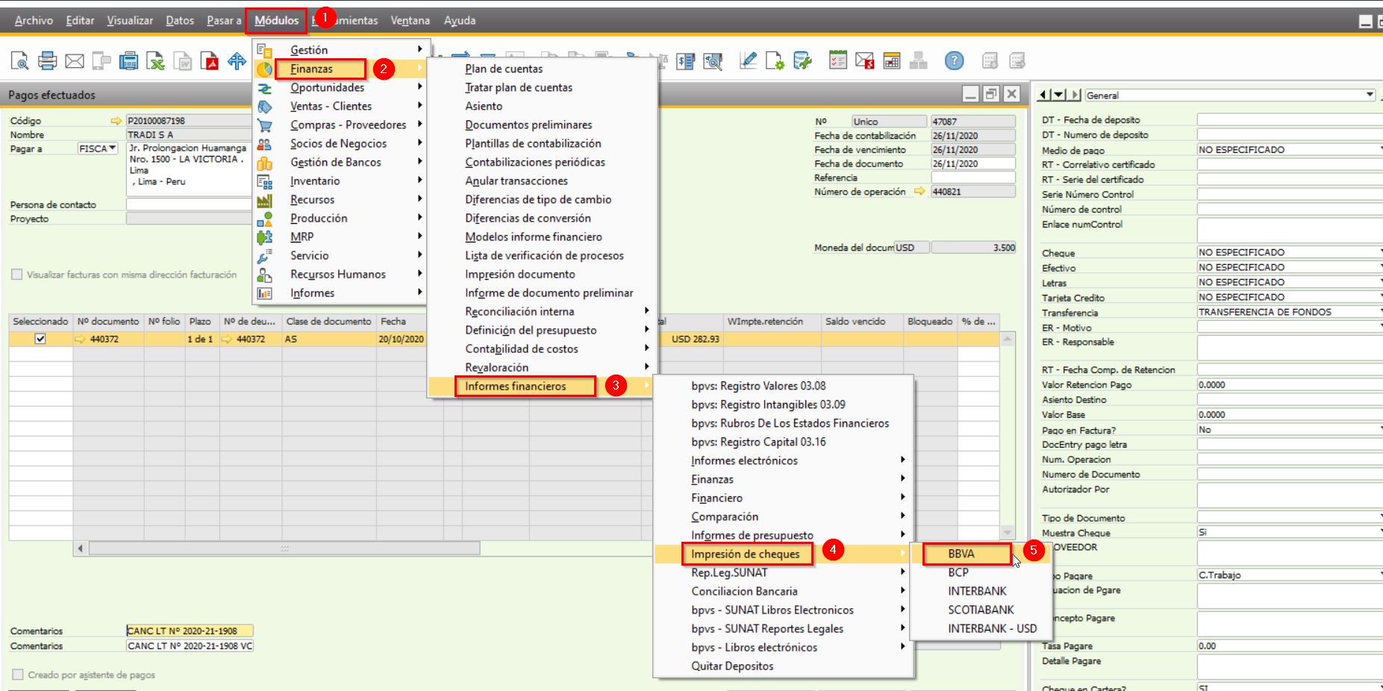This screenshot has width=1383, height=691.
Task: Export document to PDF icon
Action: click(x=210, y=61)
